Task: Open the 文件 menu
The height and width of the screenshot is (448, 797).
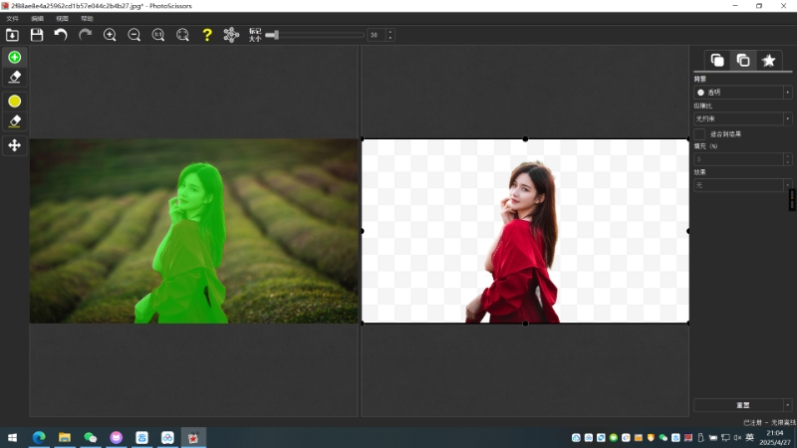Action: point(12,19)
